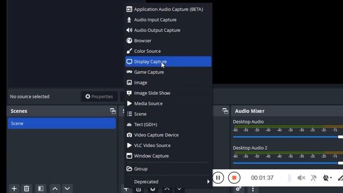Toggle recorder system audio mute icon
343x193 pixels.
pyautogui.click(x=301, y=178)
